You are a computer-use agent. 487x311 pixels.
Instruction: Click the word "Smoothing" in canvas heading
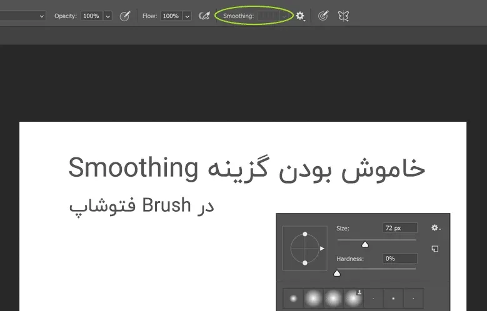click(133, 168)
